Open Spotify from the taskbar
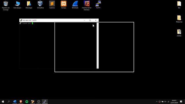This screenshot has width=185, height=104. click(27, 101)
